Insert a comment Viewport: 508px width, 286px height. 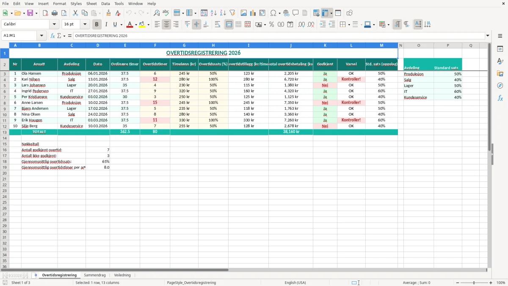tap(295, 13)
